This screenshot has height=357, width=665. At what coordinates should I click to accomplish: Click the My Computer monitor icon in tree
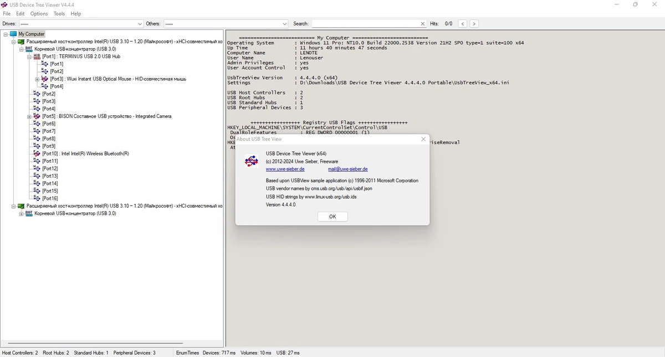[13, 34]
